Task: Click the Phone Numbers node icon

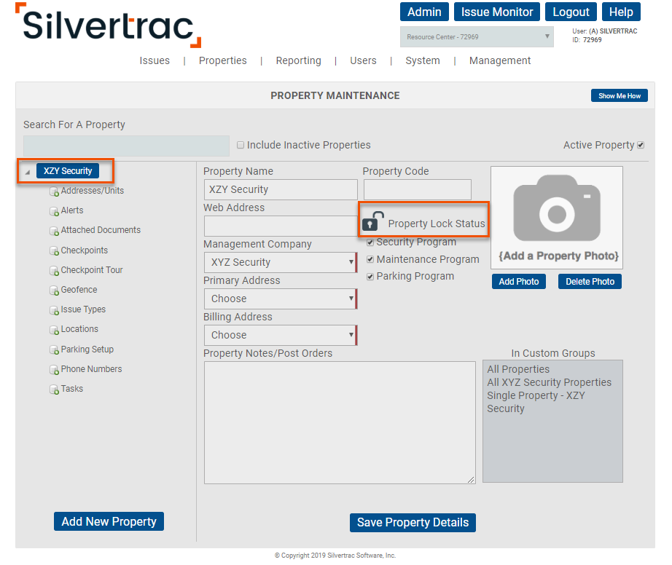Action: coord(54,369)
